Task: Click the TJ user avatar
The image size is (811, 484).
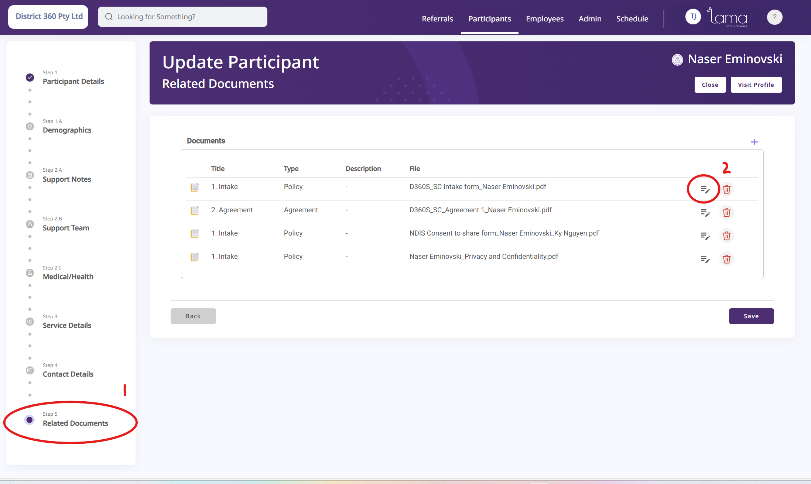Action: [x=693, y=17]
